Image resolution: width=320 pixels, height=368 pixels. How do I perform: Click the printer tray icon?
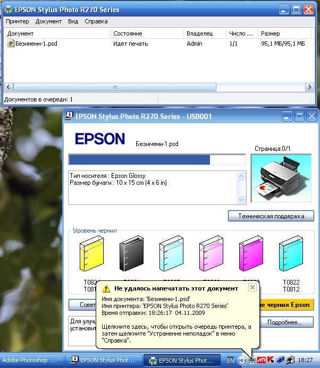[252, 360]
